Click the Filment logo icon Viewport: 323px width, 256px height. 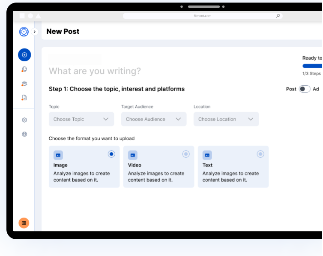pos(24,31)
